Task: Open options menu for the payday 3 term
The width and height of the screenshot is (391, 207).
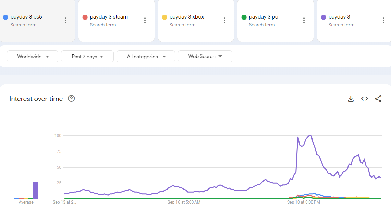Action: tap(383, 20)
